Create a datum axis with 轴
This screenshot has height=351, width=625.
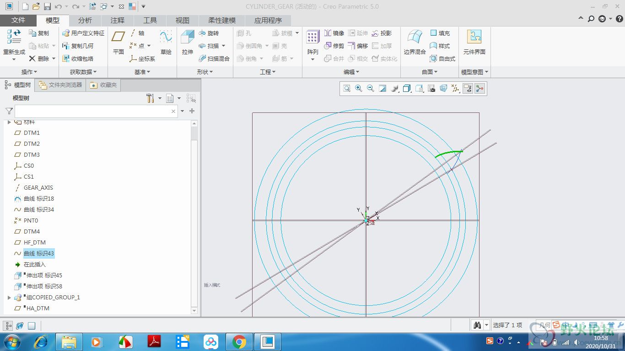point(137,33)
